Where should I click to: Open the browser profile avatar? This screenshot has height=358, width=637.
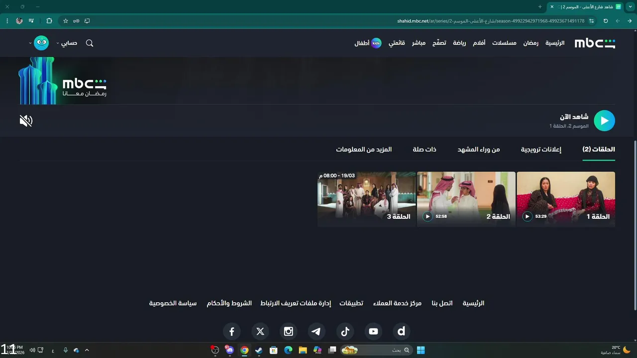point(19,21)
